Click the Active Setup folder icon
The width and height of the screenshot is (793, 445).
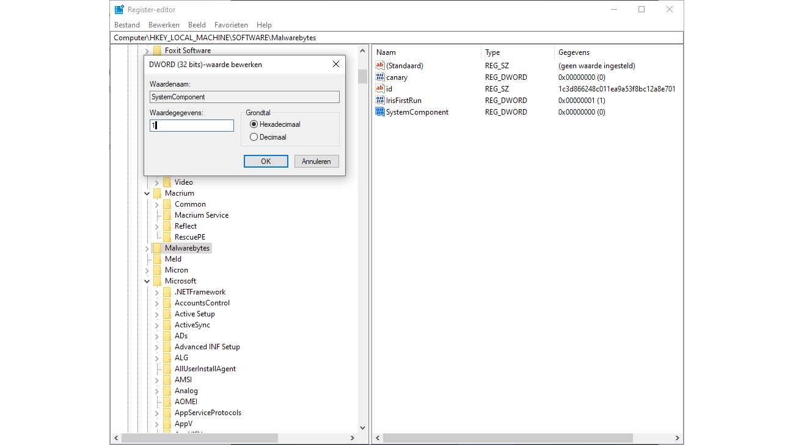[167, 314]
